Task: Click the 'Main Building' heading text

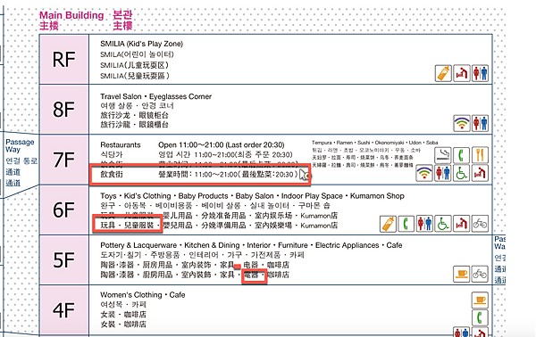Action: coord(71,15)
